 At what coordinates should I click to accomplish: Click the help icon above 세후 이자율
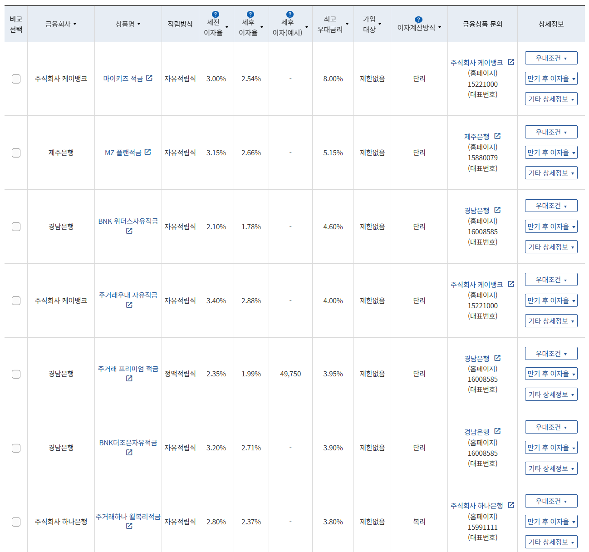(250, 15)
